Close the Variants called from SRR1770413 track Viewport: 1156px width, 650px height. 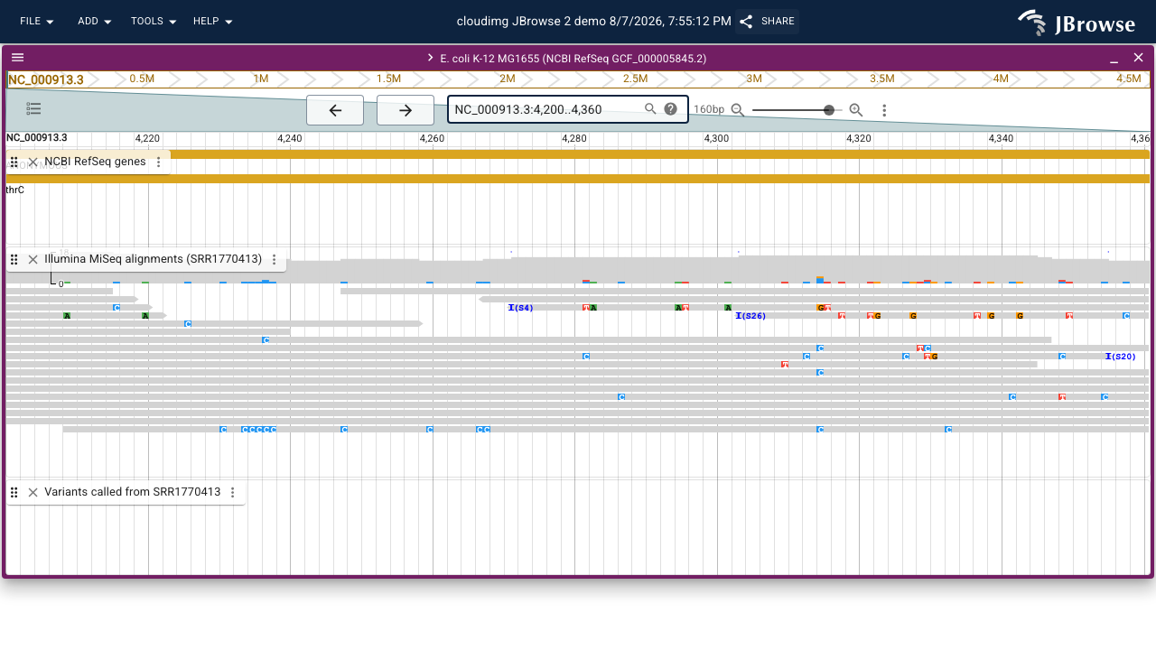click(x=33, y=492)
